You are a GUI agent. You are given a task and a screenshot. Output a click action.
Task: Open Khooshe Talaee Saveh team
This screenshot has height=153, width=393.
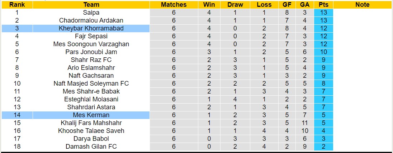click(x=91, y=131)
